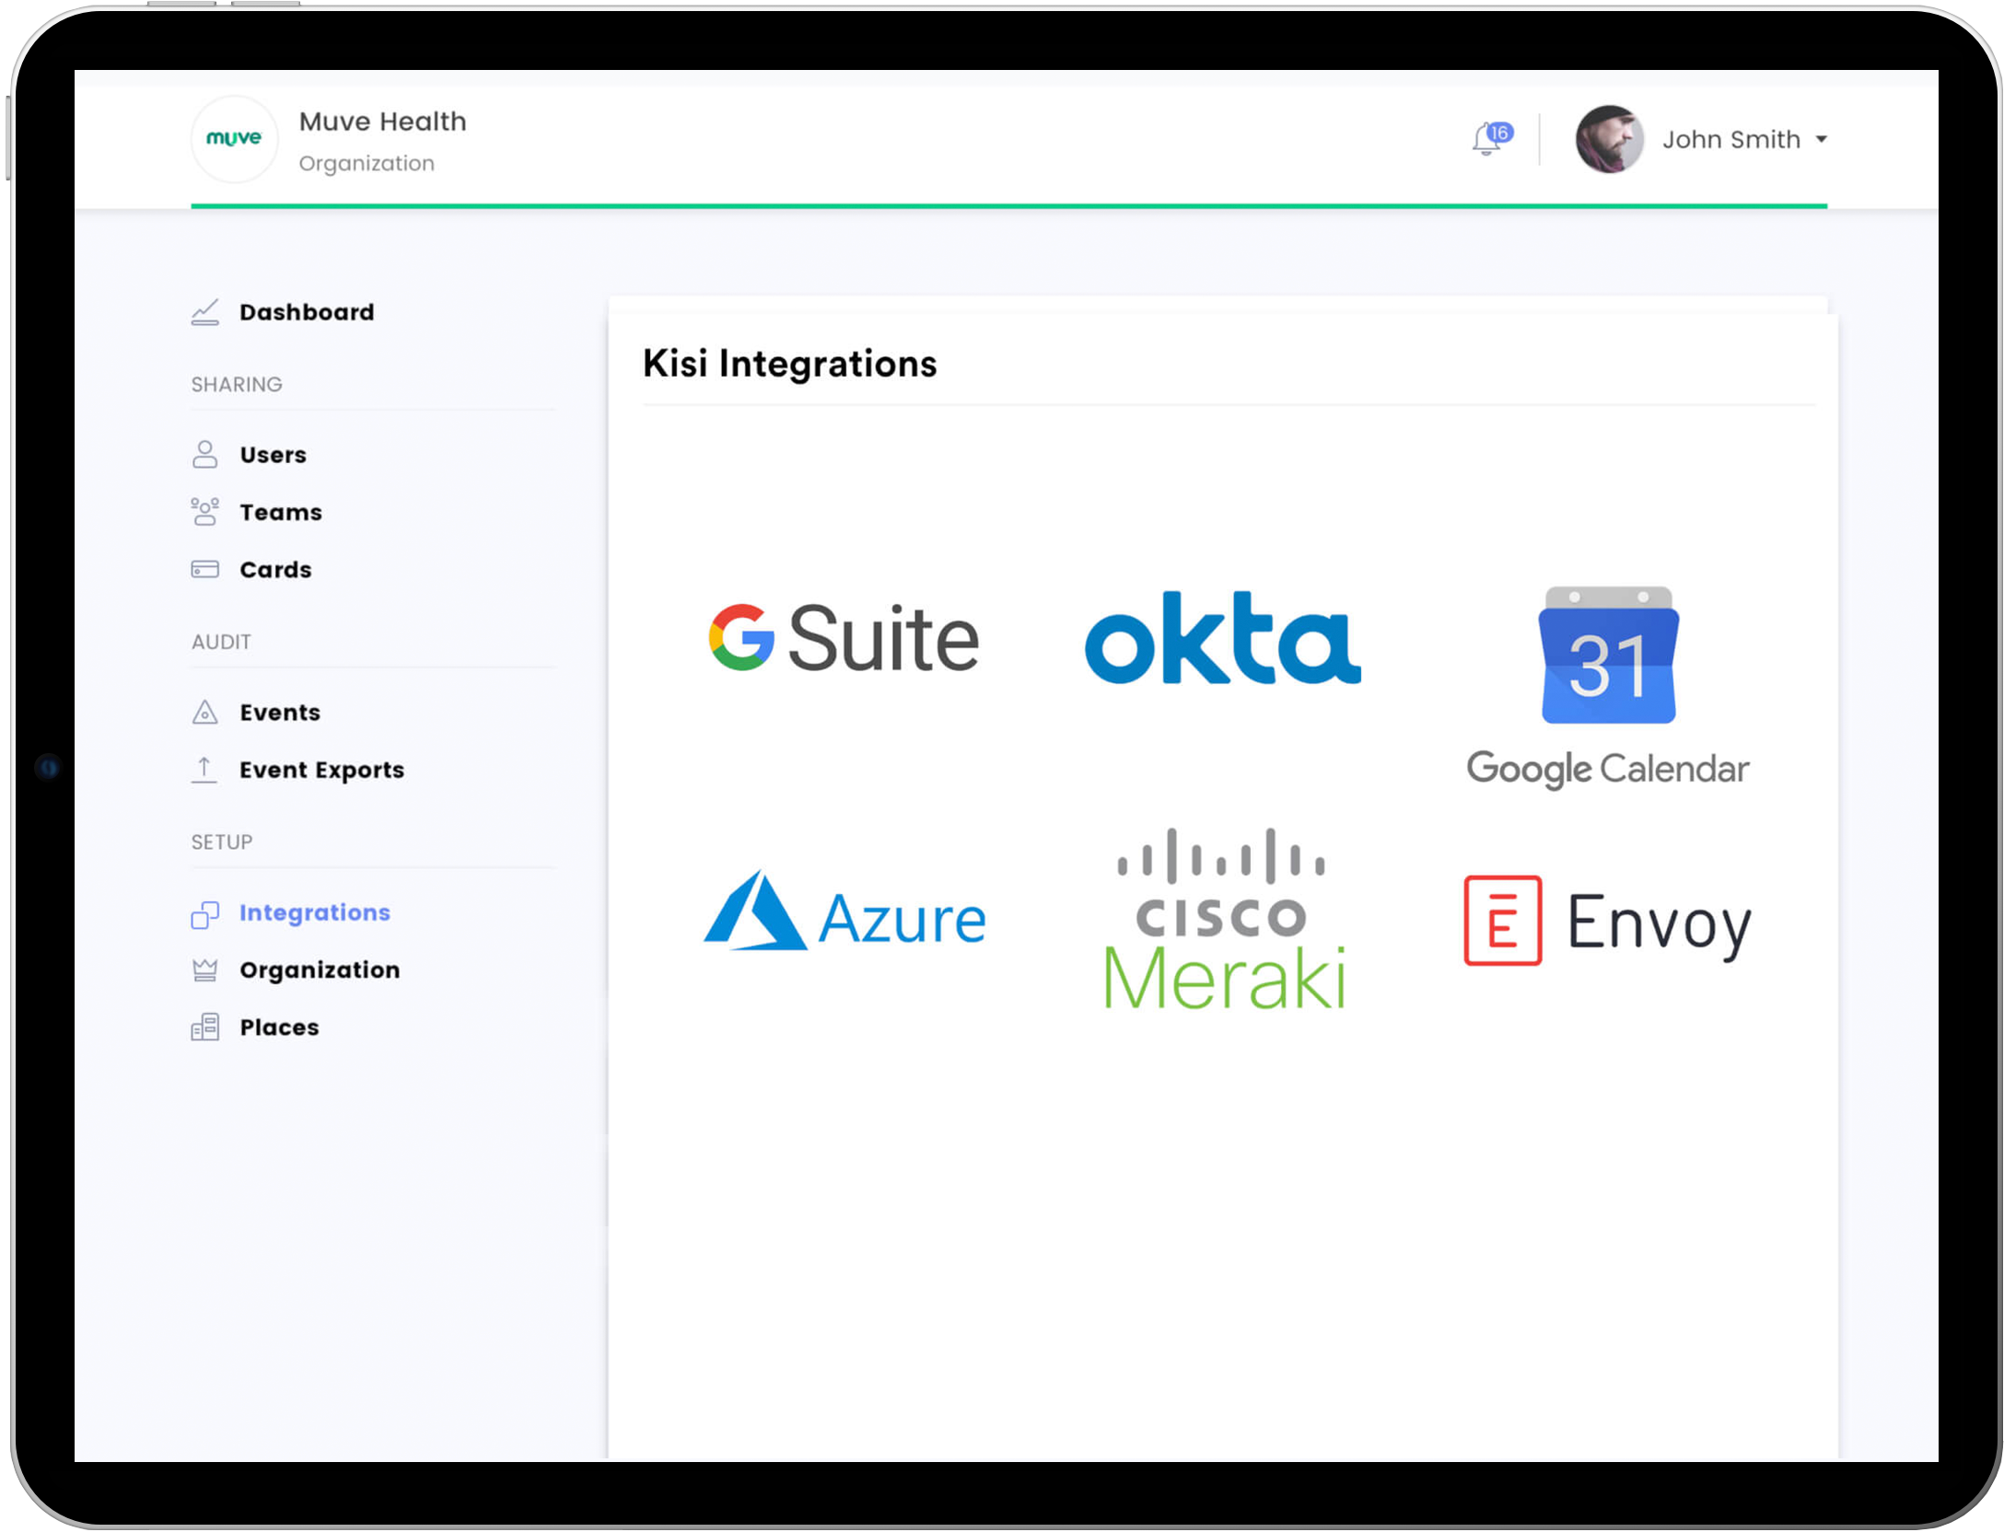Choose the Okta integration
Image resolution: width=2004 pixels, height=1532 pixels.
coord(1222,637)
